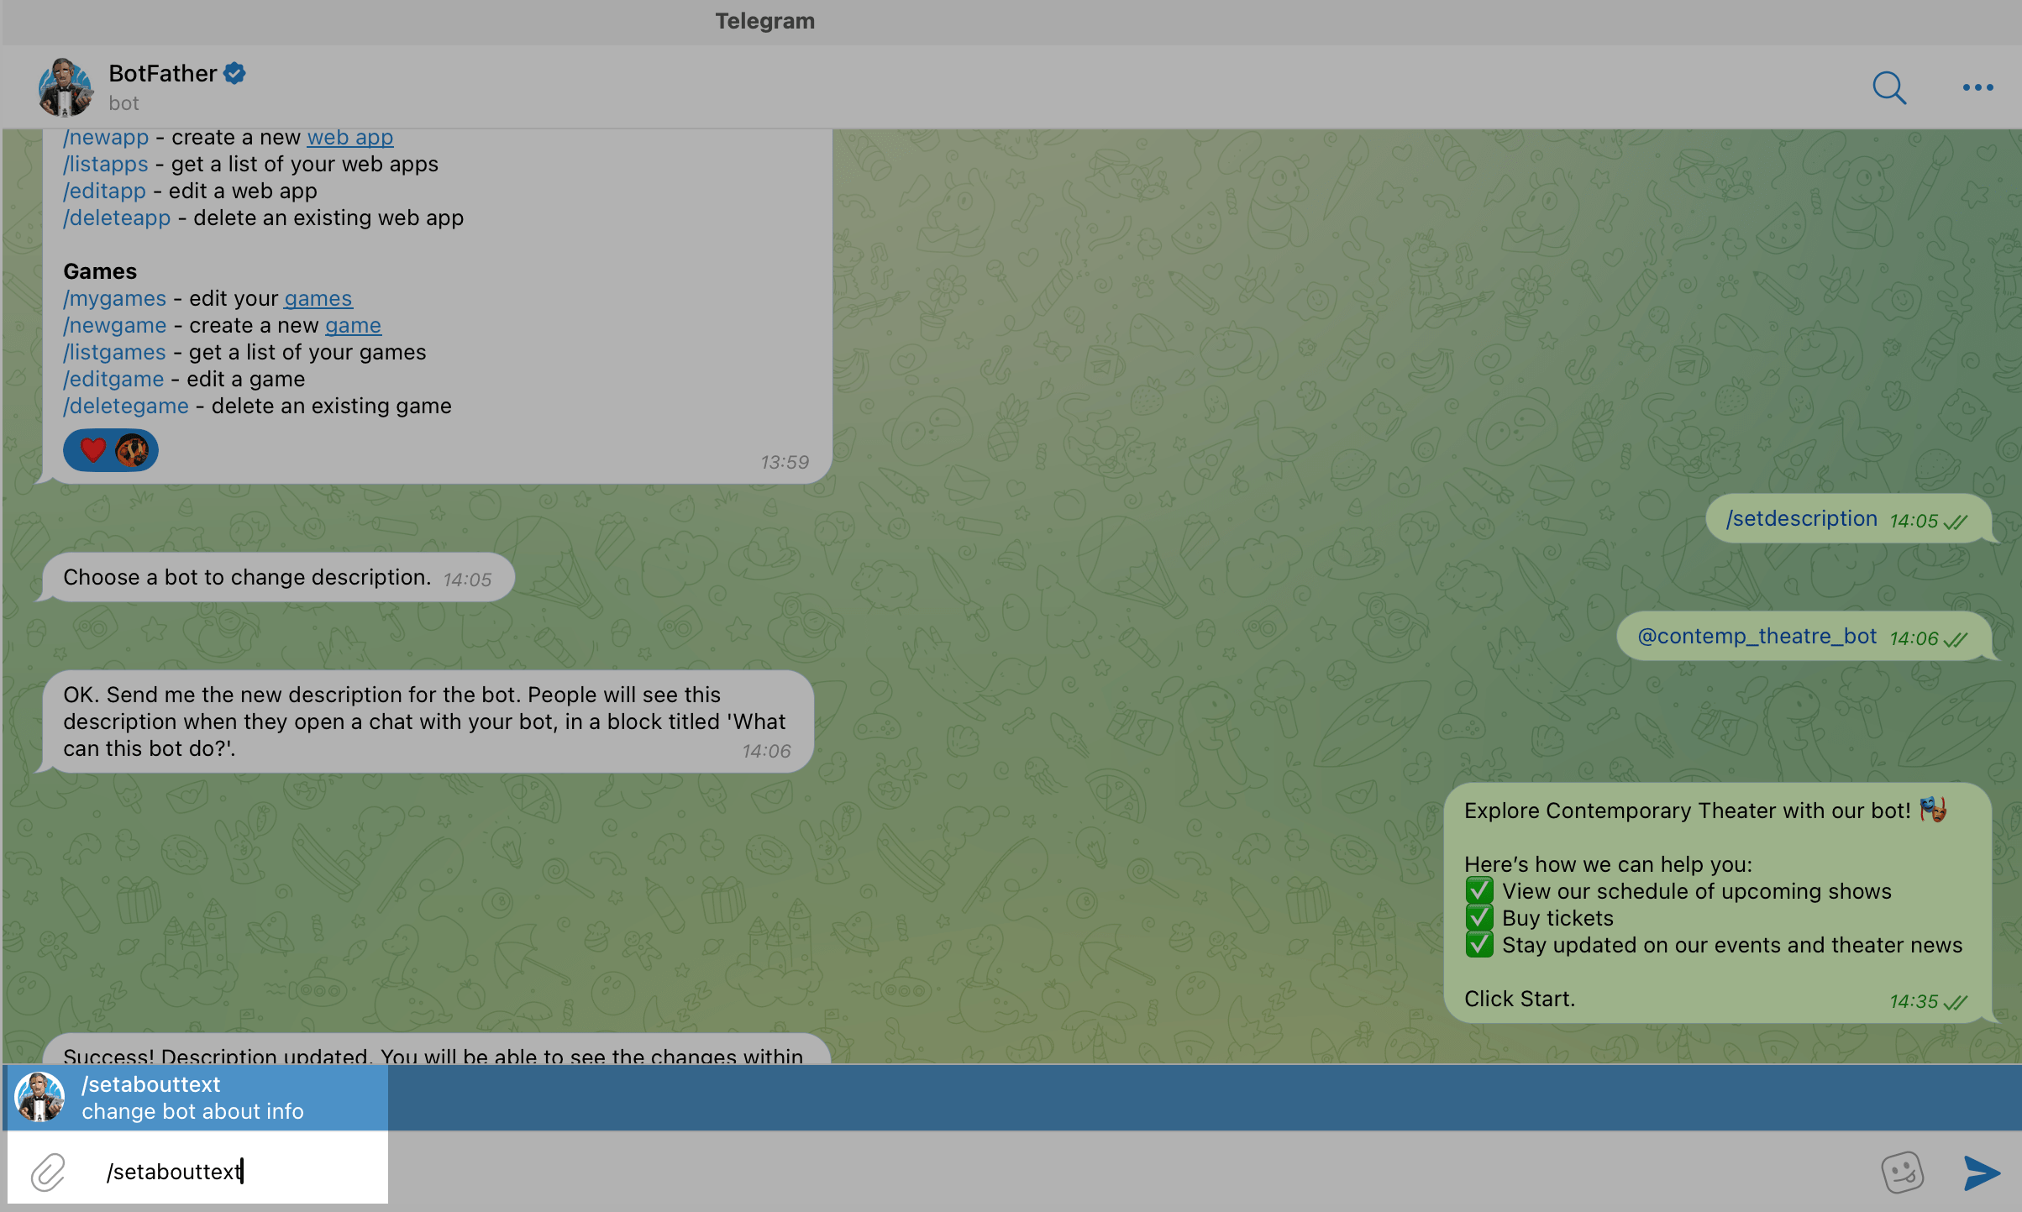This screenshot has height=1212, width=2022.
Task: Click the BotFather name in header
Action: pos(162,74)
